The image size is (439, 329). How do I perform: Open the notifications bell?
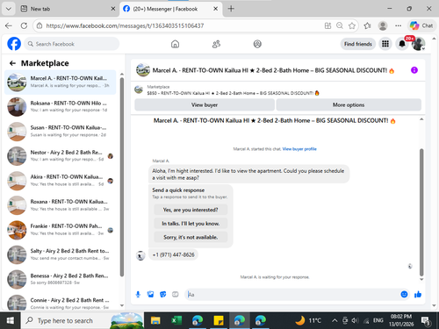[x=402, y=44]
